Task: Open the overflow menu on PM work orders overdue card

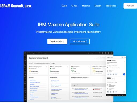Action: coord(68,67)
